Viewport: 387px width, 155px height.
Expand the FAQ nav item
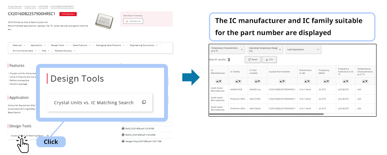tap(45, 51)
